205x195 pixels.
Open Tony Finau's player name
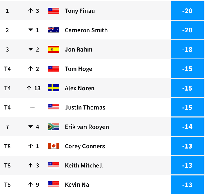pos(80,11)
